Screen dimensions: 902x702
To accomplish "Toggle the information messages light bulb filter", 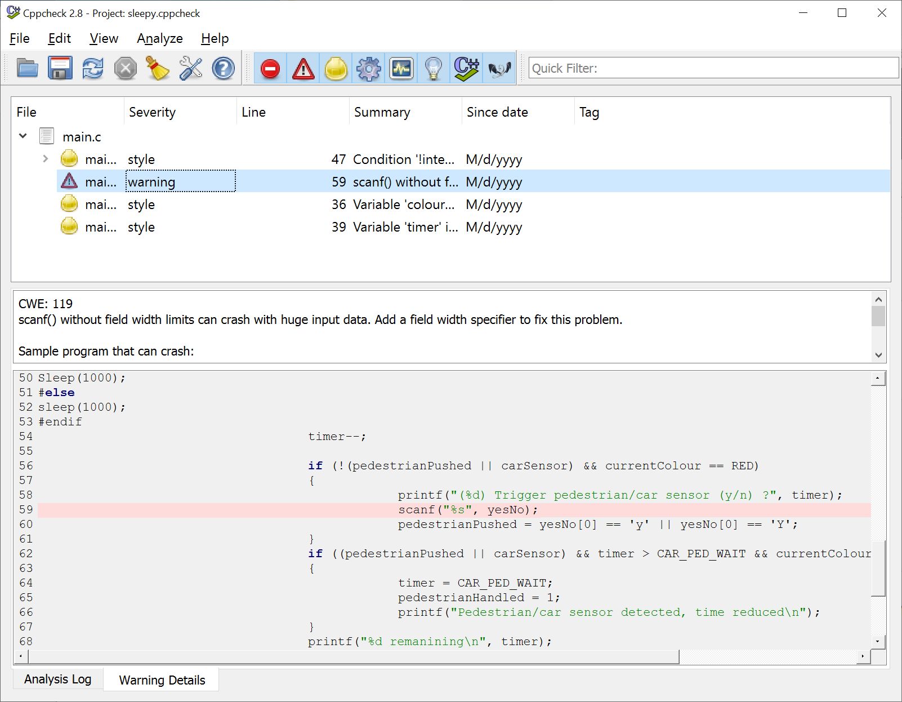I will point(434,69).
